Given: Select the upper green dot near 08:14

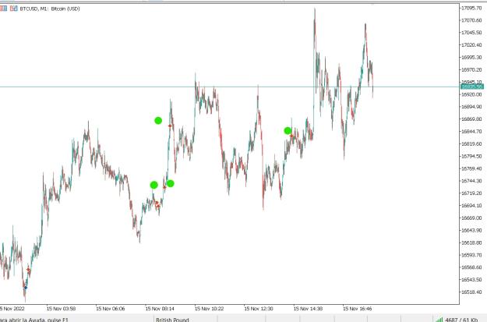Looking at the screenshot, I should (158, 121).
